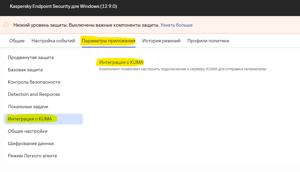This screenshot has height=172, width=300.
Task: Open 'Базовая защита' section
Action: pos(43,70)
